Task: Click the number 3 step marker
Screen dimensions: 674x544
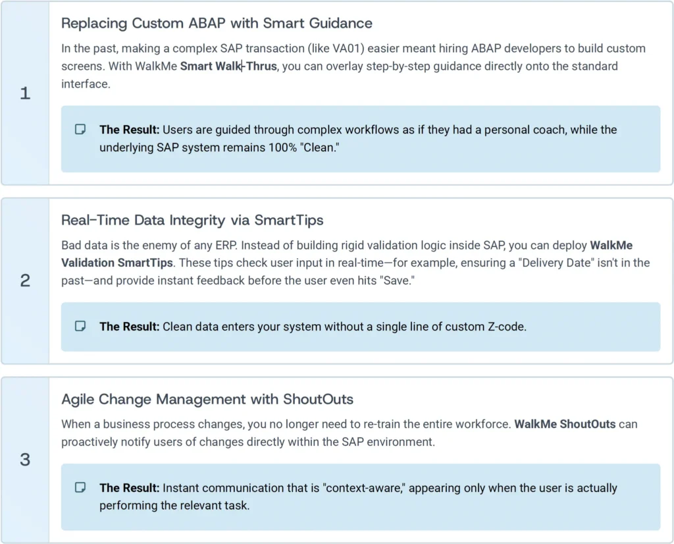Action: click(x=26, y=460)
